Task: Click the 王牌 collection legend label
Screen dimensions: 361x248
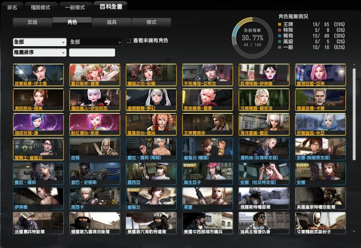Action: [x=288, y=24]
